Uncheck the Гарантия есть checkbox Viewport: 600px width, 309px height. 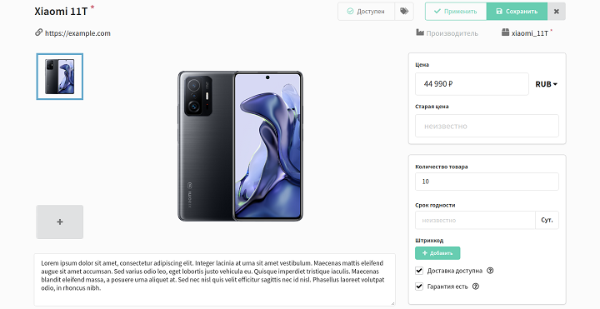coord(419,287)
